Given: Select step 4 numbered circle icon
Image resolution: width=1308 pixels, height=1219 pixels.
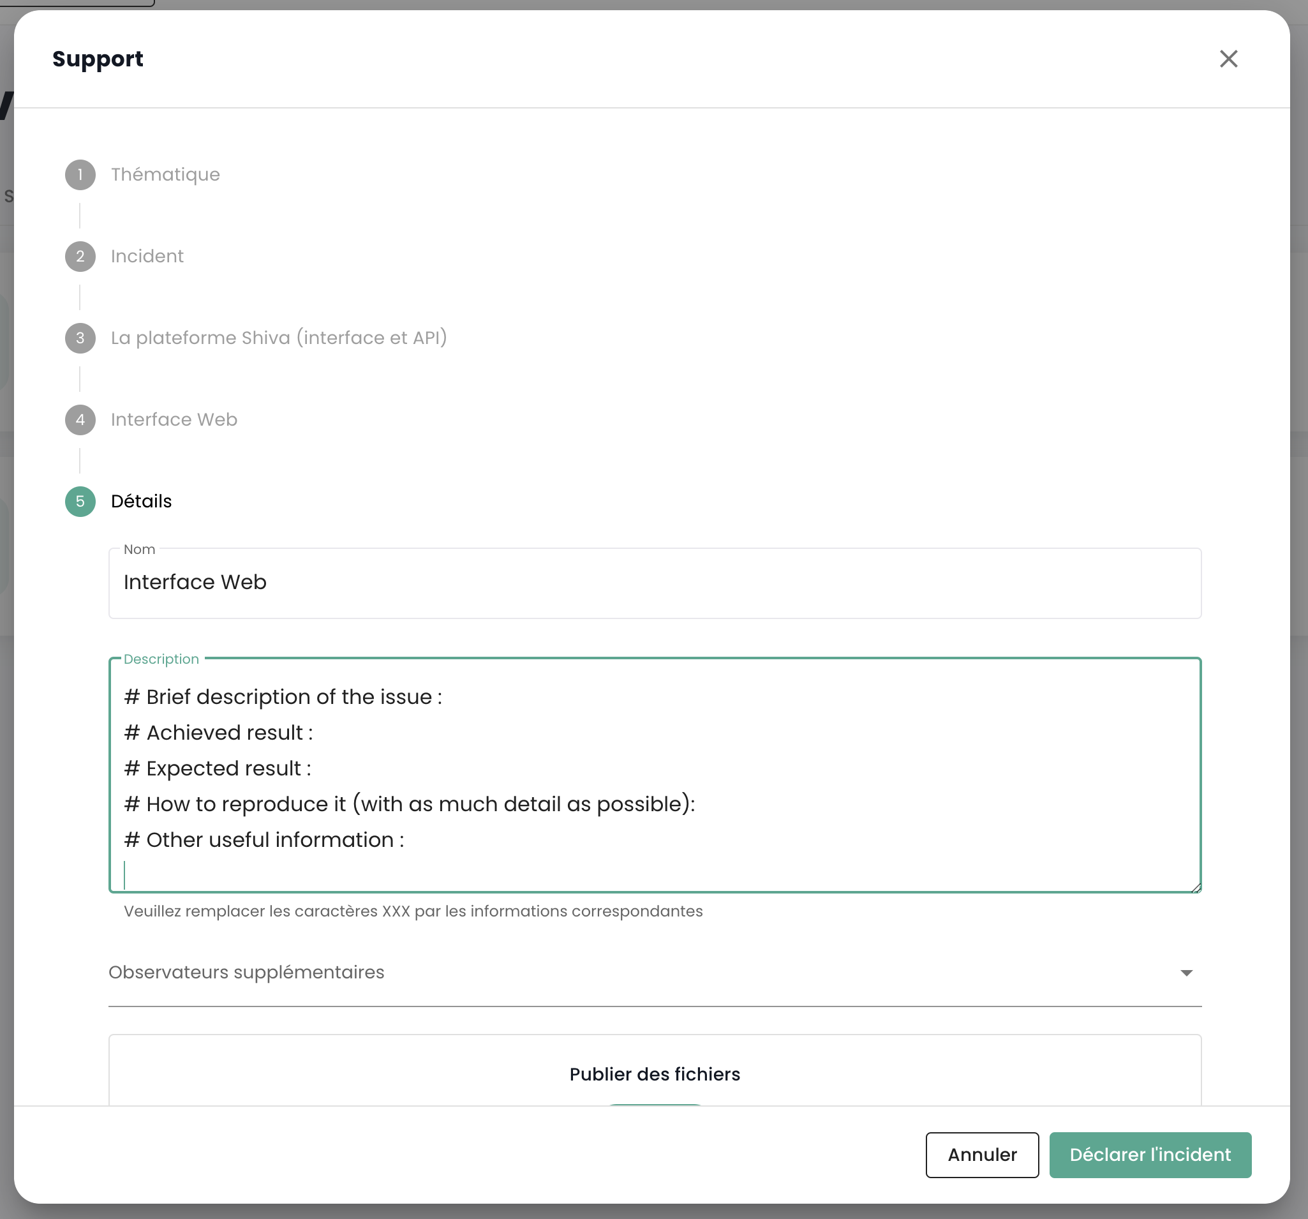Looking at the screenshot, I should pos(80,420).
